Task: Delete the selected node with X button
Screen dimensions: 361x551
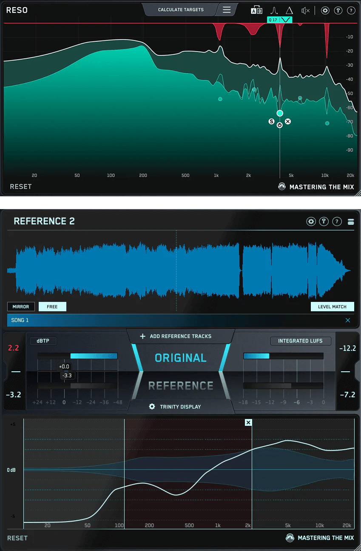Action: (288, 121)
